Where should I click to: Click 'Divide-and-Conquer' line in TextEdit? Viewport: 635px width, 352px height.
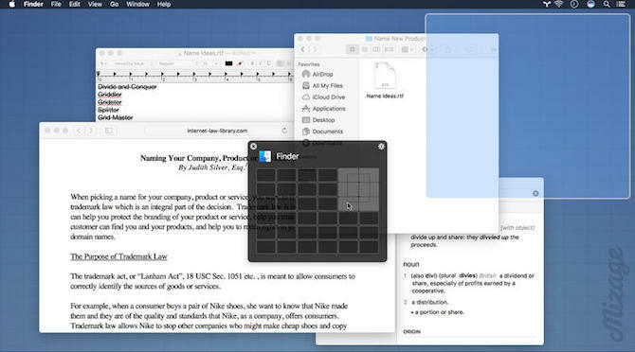coord(127,87)
